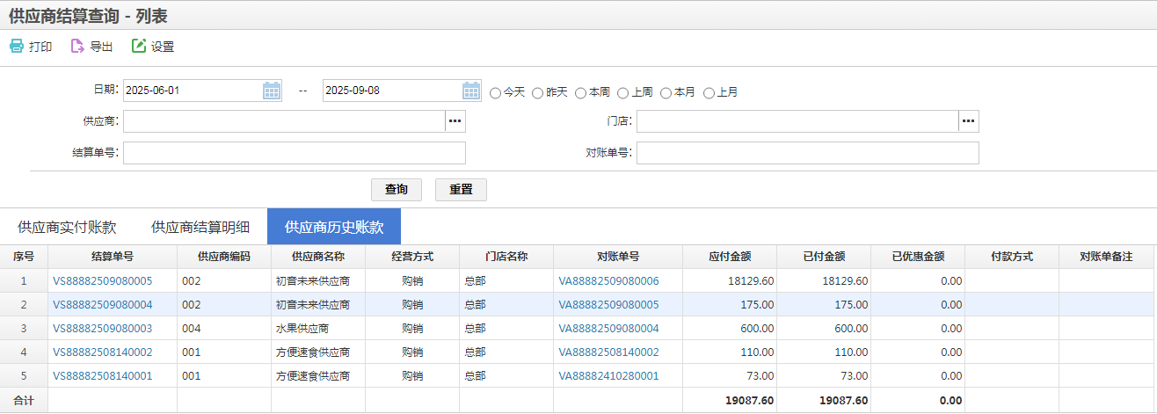Image resolution: width=1157 pixels, height=414 pixels.
Task: Open reconciliation link VA88882410280001
Action: pyautogui.click(x=608, y=375)
